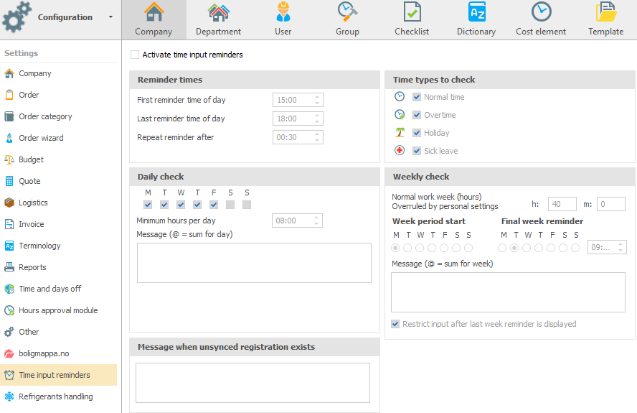Select Tuesday for Final week reminder

(514, 248)
